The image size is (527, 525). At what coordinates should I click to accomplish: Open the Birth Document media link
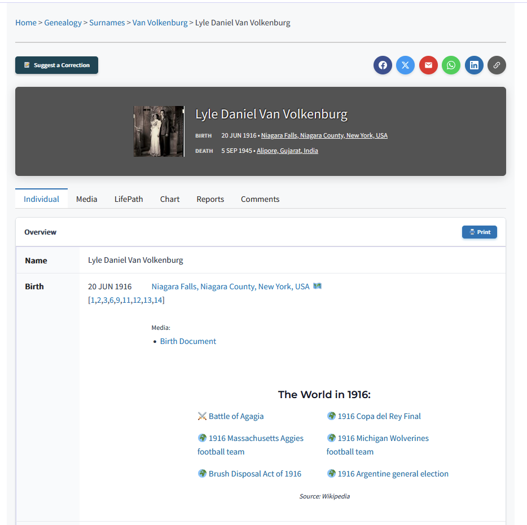click(x=188, y=341)
